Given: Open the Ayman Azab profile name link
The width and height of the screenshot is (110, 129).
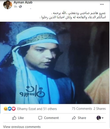Looking at the screenshot, I should (23, 2).
